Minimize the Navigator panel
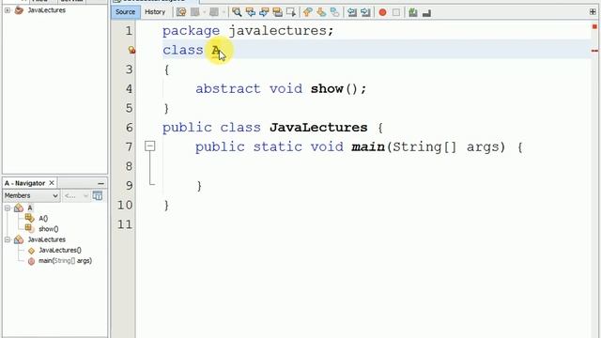601x338 pixels. 100,184
